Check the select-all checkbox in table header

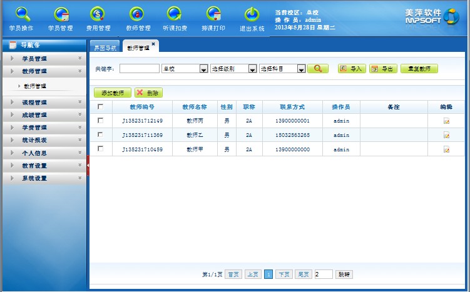click(100, 107)
